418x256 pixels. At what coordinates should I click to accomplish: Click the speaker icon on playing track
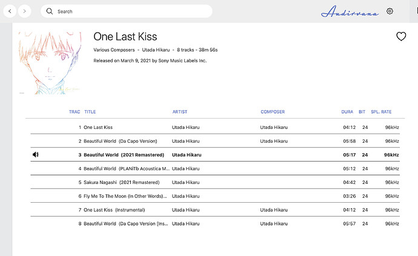click(x=36, y=154)
